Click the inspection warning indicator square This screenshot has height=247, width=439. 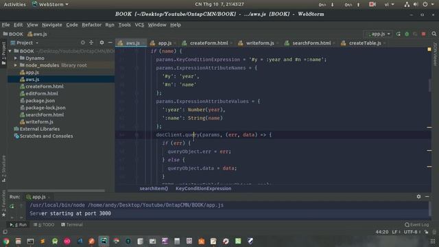click(429, 49)
